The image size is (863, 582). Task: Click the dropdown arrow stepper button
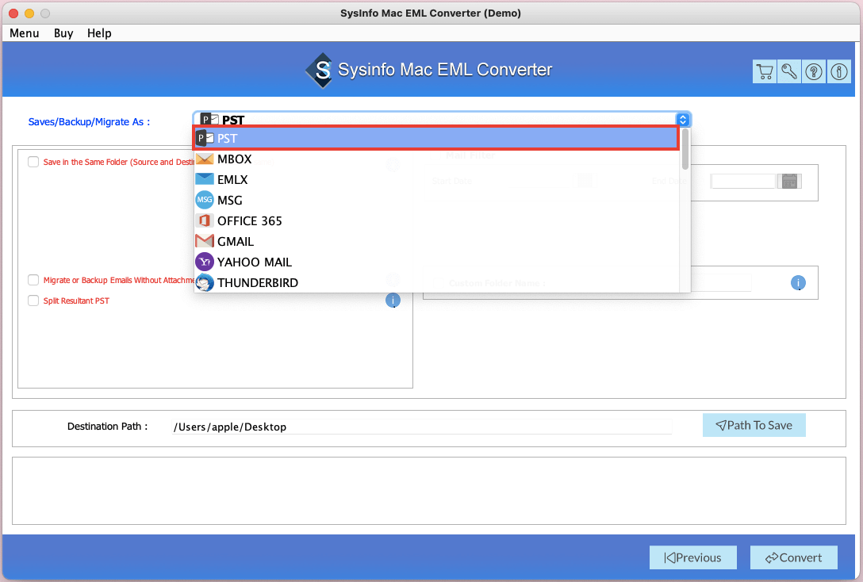[x=682, y=120]
